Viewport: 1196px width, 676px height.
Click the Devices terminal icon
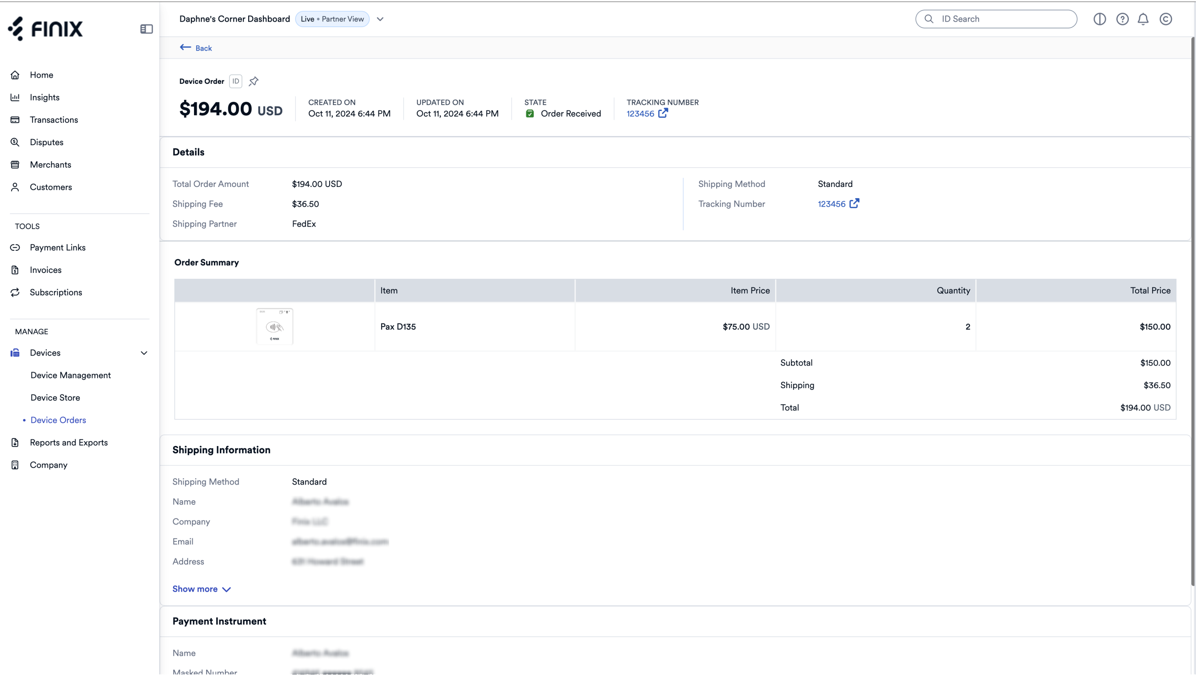coord(15,353)
